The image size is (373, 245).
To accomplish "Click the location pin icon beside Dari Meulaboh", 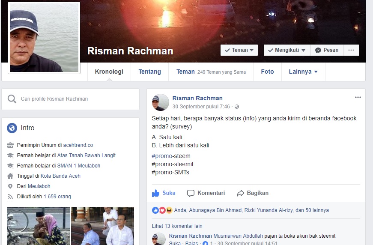I will click(10, 186).
